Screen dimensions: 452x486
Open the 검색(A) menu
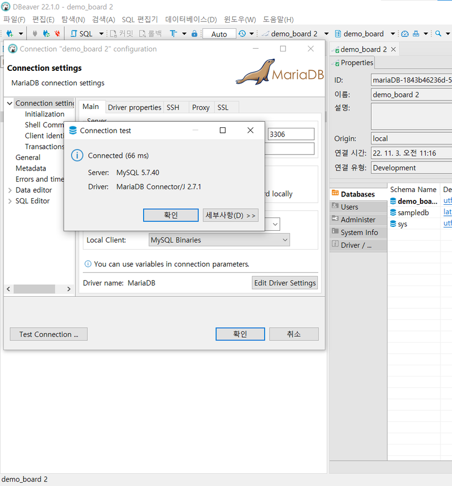pyautogui.click(x=103, y=19)
